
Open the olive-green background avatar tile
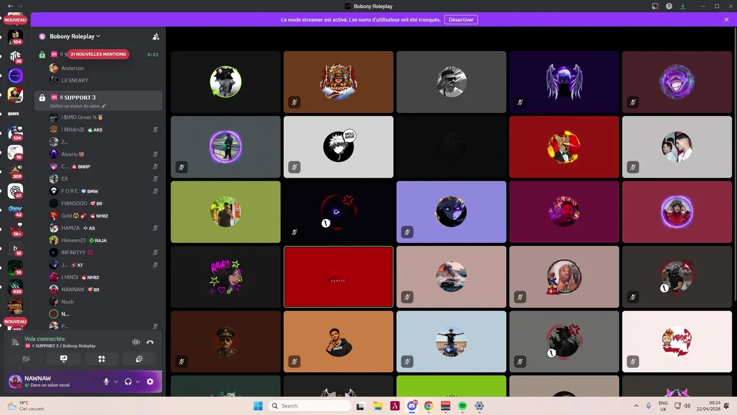[x=226, y=212]
